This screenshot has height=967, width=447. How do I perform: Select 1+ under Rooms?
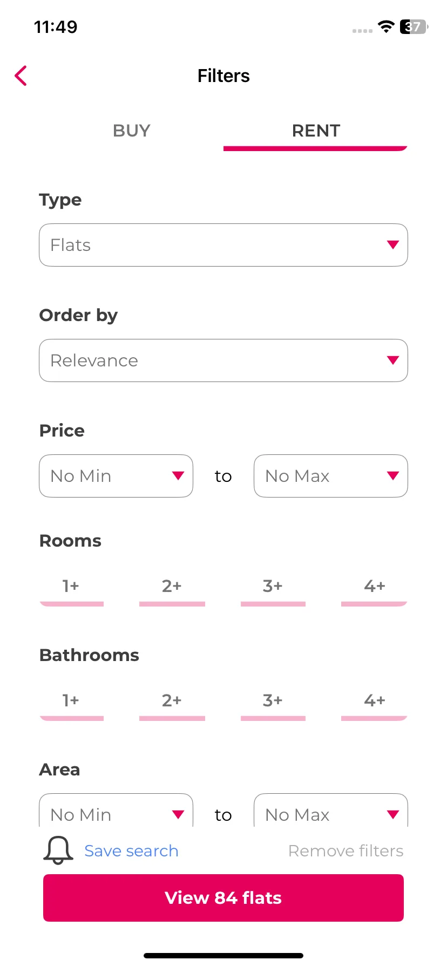coord(71,590)
